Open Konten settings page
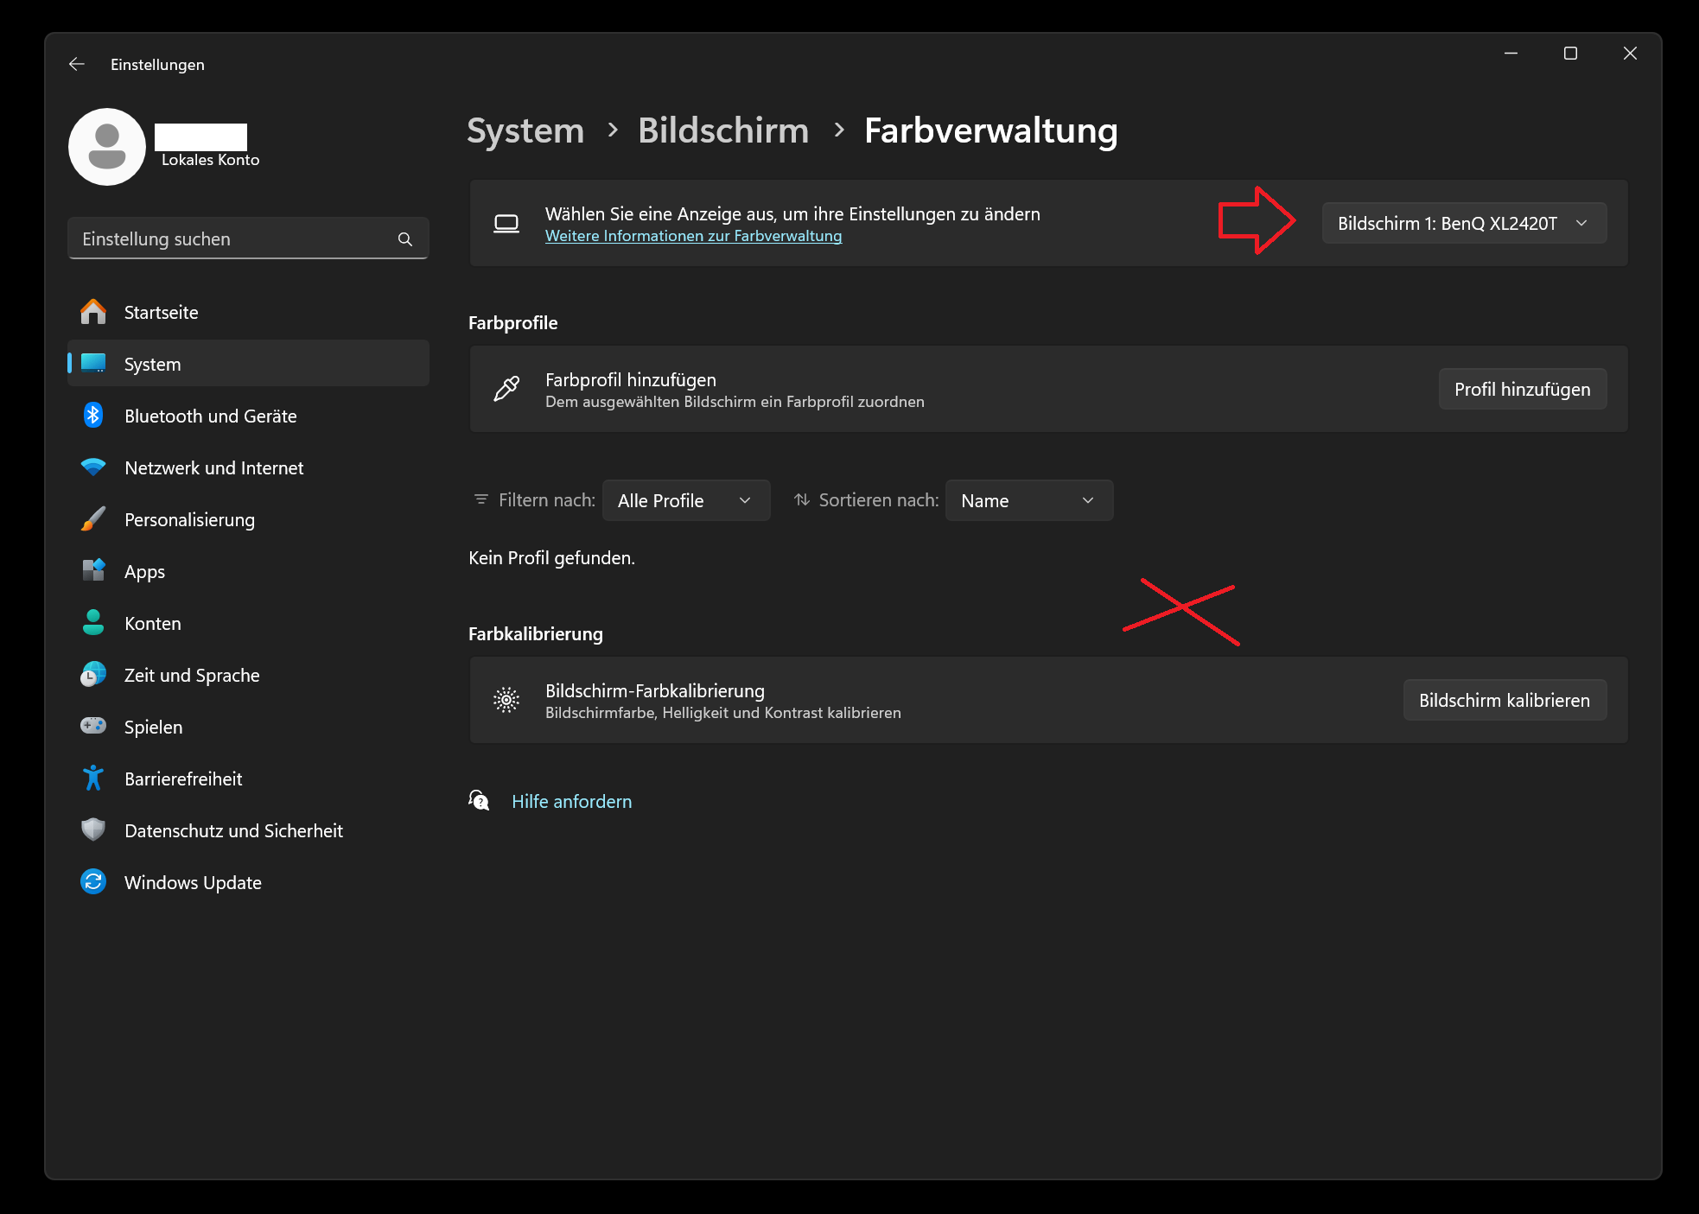This screenshot has height=1214, width=1699. pyautogui.click(x=248, y=623)
